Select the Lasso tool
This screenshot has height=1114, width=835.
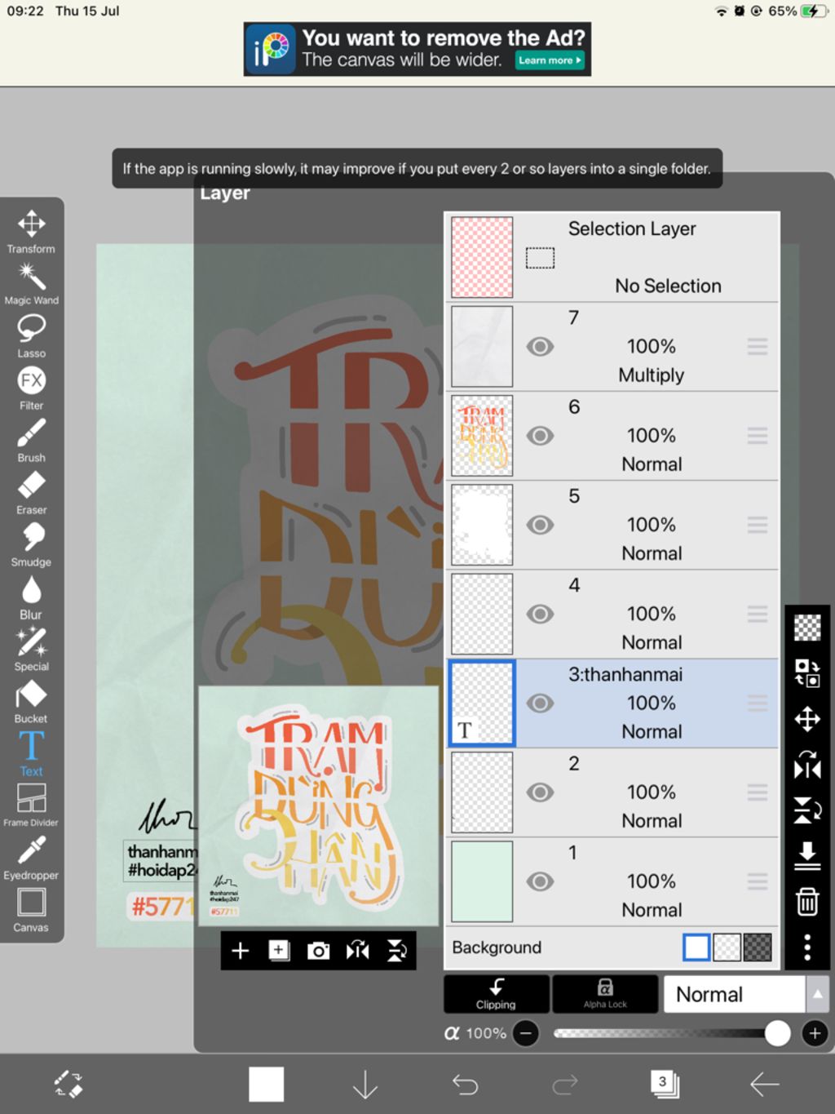[x=31, y=336]
